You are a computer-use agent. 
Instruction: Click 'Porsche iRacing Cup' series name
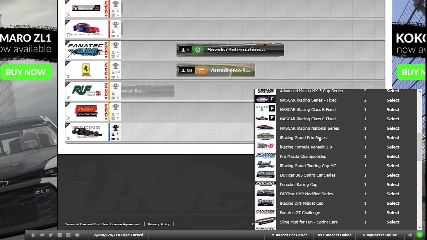tap(299, 184)
